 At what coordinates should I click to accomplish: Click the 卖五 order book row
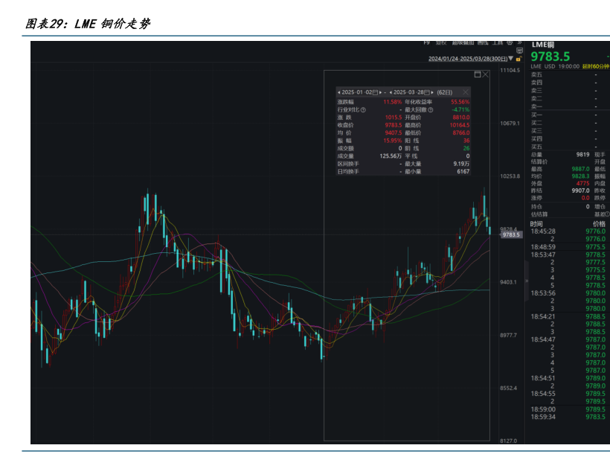tap(570, 74)
